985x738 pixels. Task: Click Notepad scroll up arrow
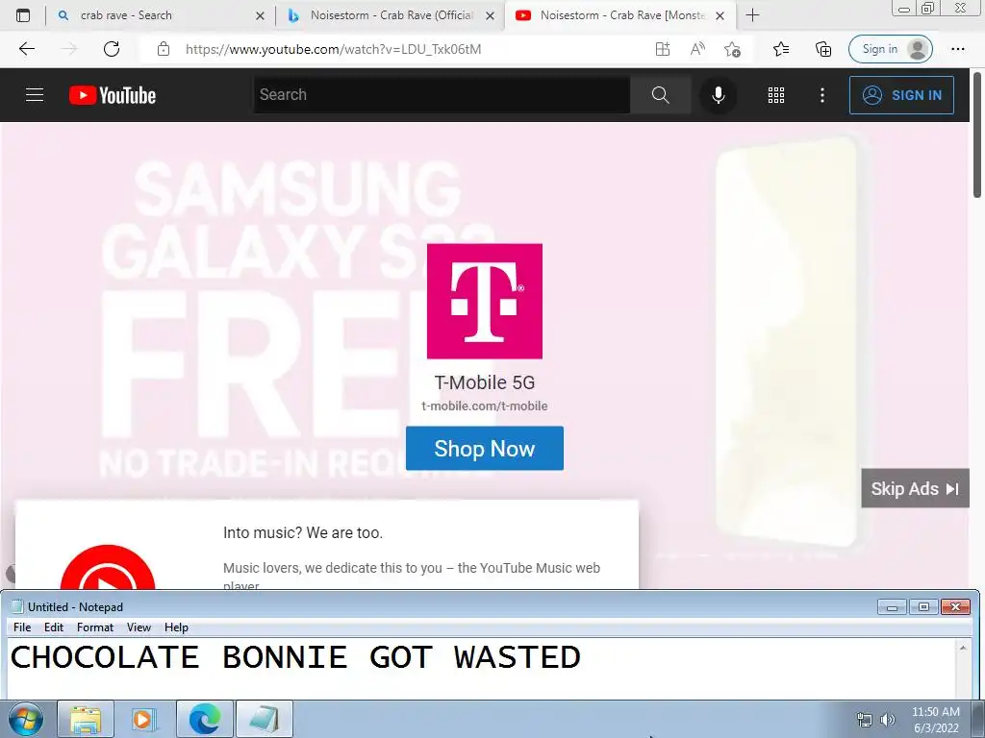963,647
